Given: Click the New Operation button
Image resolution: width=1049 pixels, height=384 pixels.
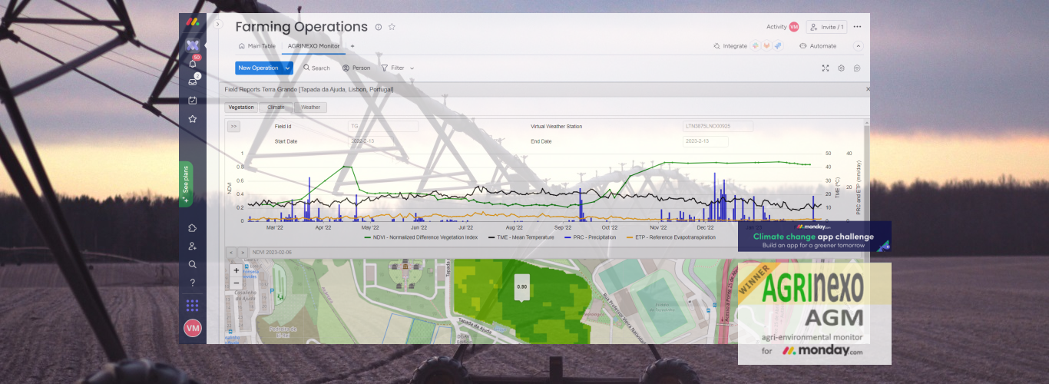Looking at the screenshot, I should (259, 68).
